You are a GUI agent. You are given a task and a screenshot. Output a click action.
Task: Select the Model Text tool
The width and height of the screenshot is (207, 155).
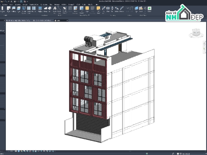click(x=55, y=10)
